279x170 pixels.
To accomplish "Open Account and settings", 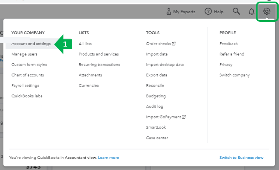I will pos(31,43).
